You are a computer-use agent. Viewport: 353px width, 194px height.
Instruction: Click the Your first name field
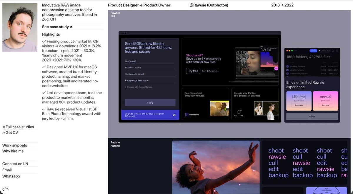coord(150,68)
